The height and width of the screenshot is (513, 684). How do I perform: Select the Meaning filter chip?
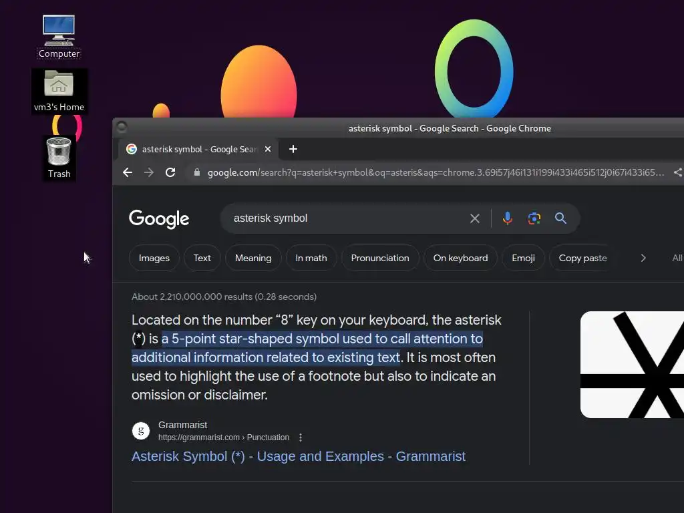[253, 258]
